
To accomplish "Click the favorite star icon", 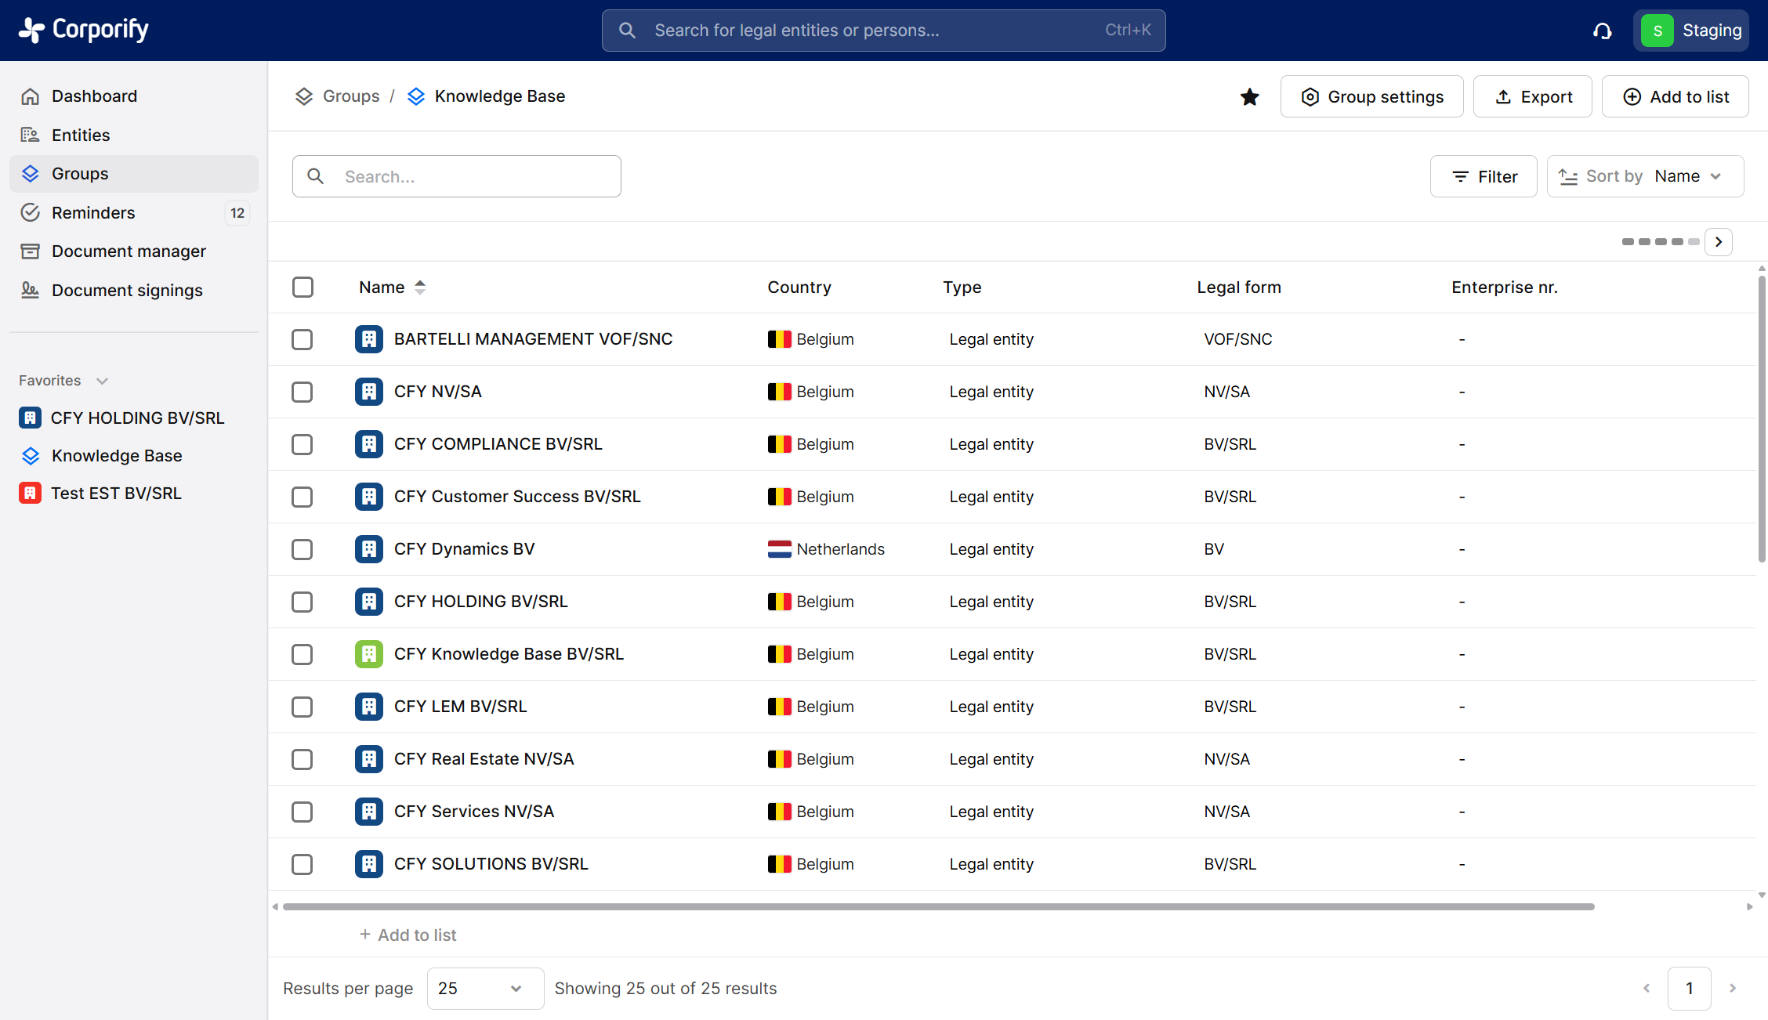I will click(1249, 96).
